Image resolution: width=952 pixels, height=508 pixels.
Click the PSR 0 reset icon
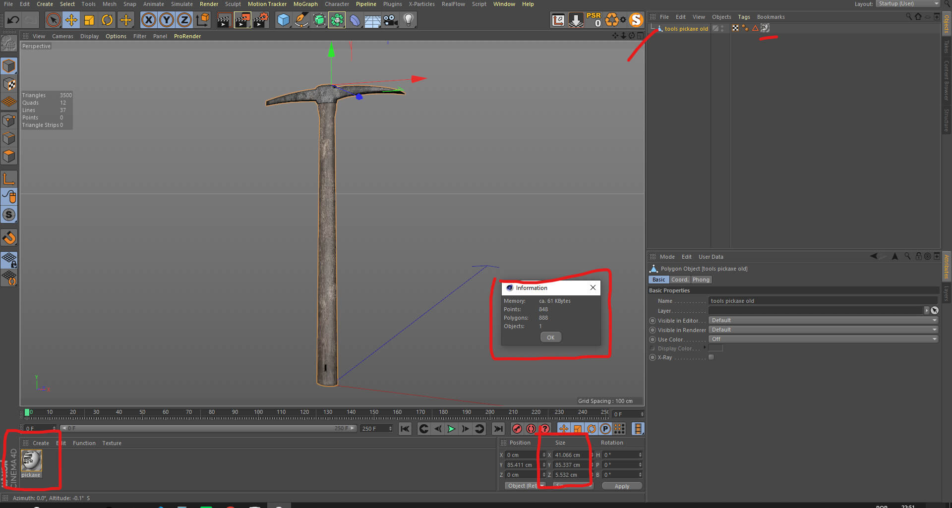click(594, 20)
